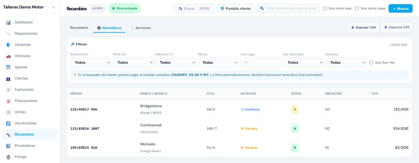Open the Índ. velocidad dropdown
The width and height of the screenshot is (419, 163).
[303, 63]
